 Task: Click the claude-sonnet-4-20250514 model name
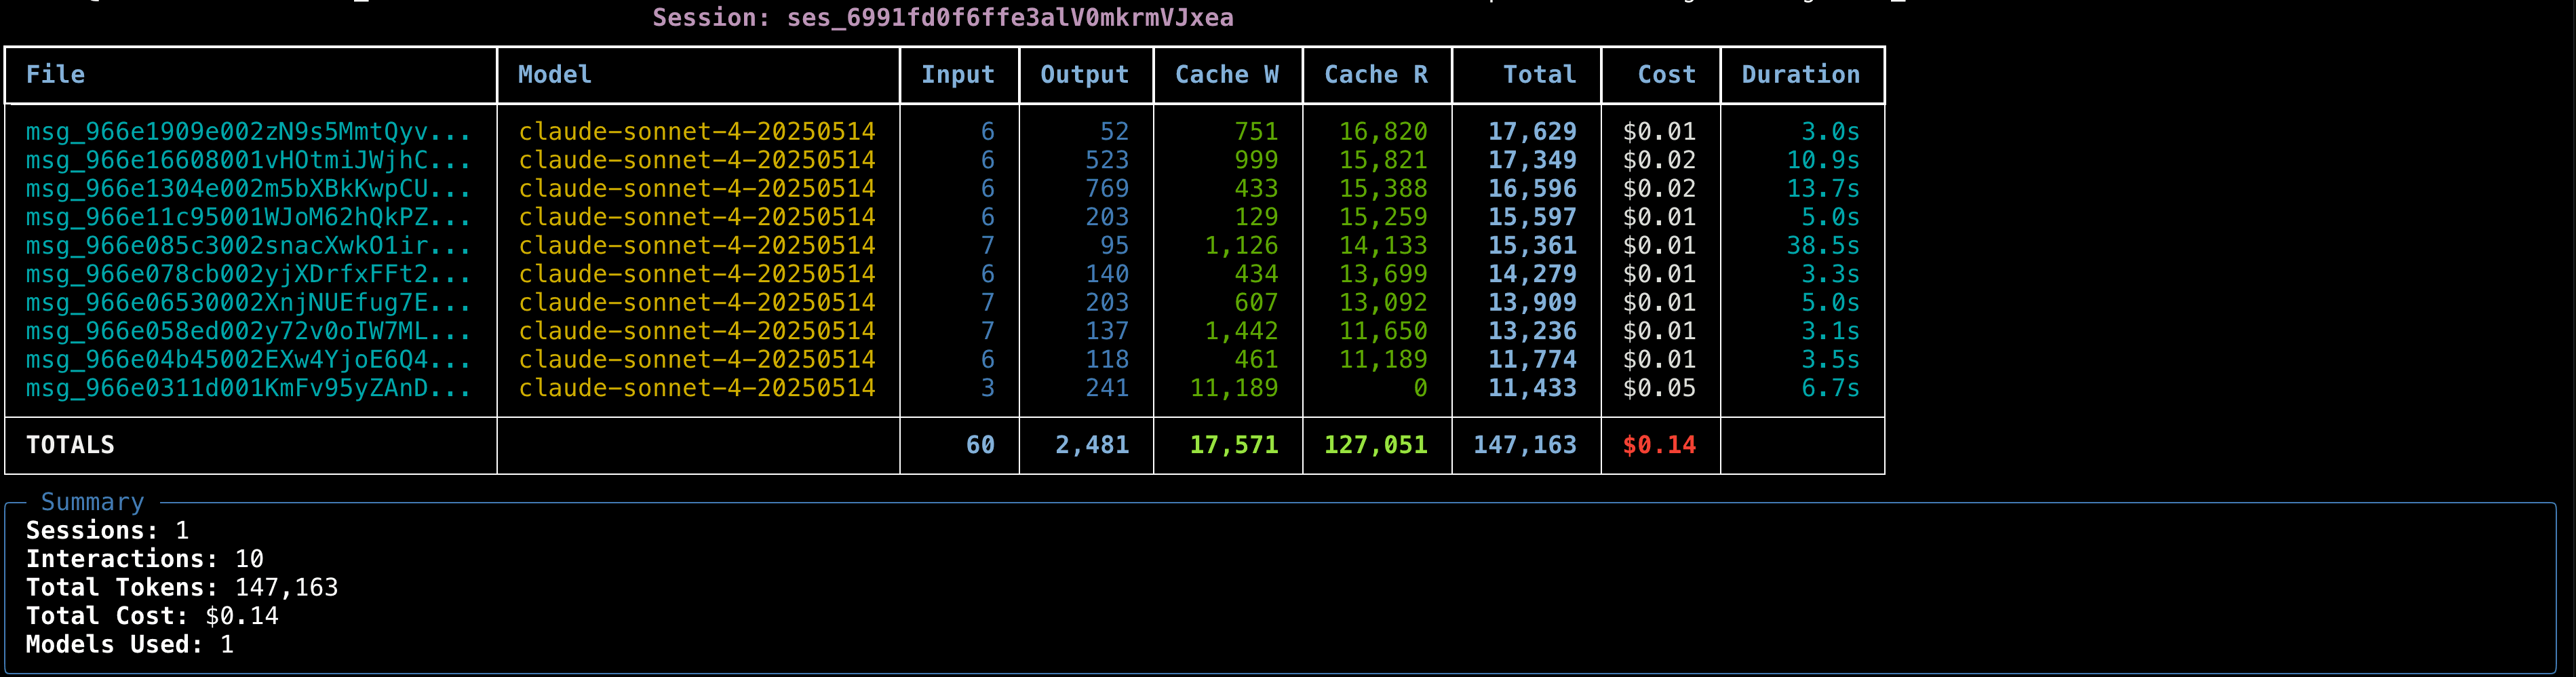[x=696, y=131]
